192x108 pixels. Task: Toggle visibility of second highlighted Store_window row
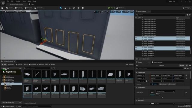point(136,39)
